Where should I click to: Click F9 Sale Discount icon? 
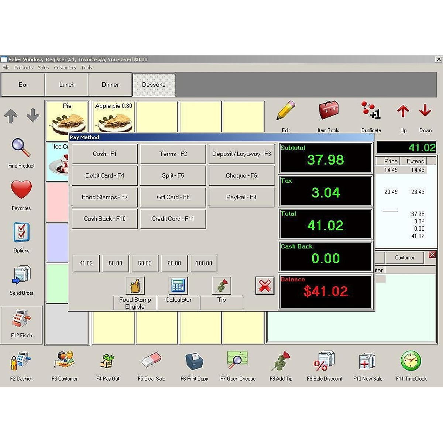coord(324,361)
